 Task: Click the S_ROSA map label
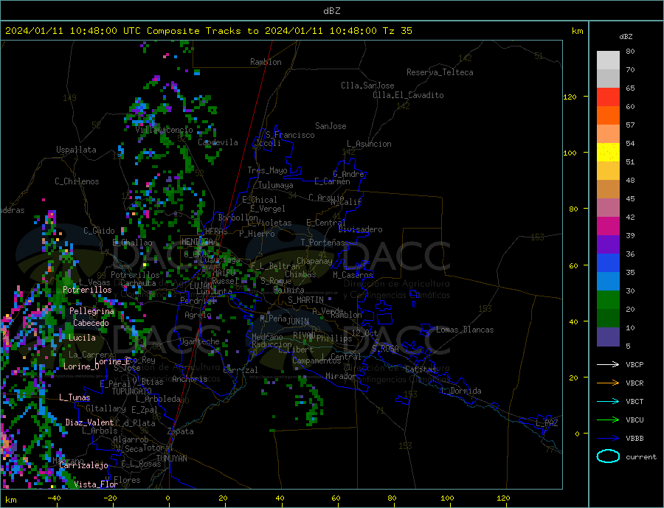pyautogui.click(x=385, y=349)
